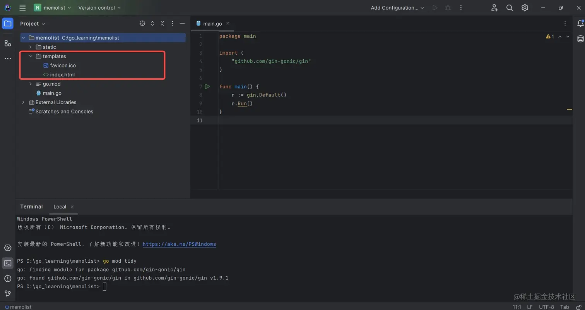Open the Notifications bell icon
585x310 pixels.
coord(580,24)
